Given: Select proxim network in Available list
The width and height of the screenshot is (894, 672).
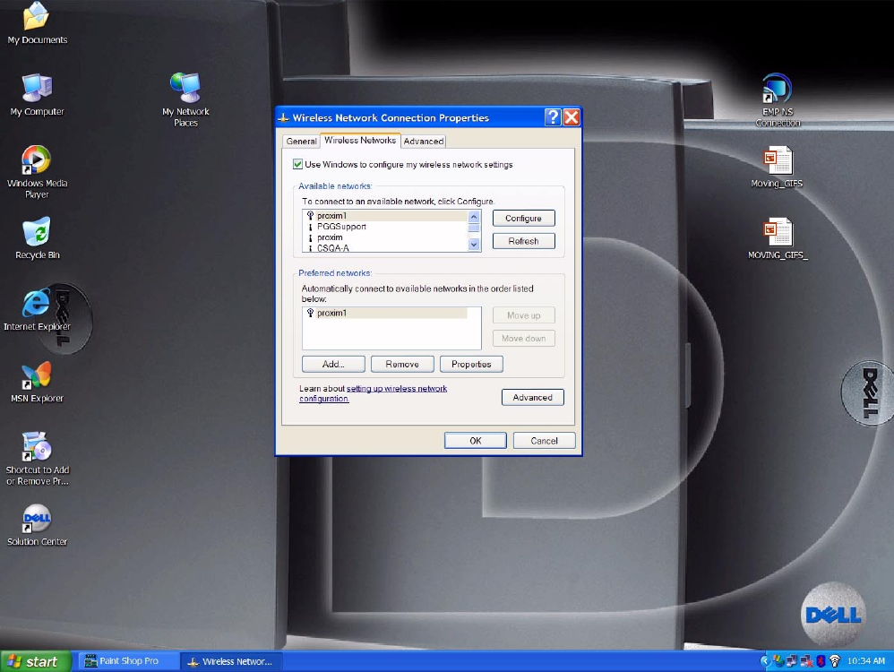Looking at the screenshot, I should click(385, 237).
